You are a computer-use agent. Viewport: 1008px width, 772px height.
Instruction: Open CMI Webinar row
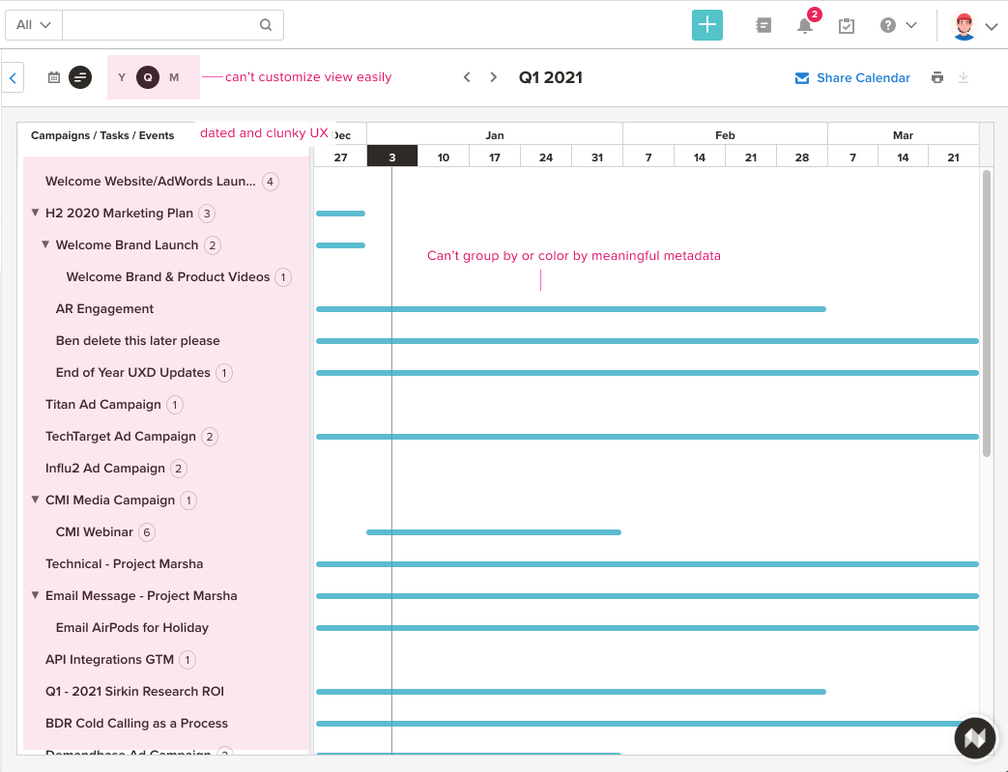(x=94, y=532)
